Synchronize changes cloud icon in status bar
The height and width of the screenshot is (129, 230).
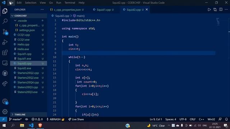[x=27, y=119]
